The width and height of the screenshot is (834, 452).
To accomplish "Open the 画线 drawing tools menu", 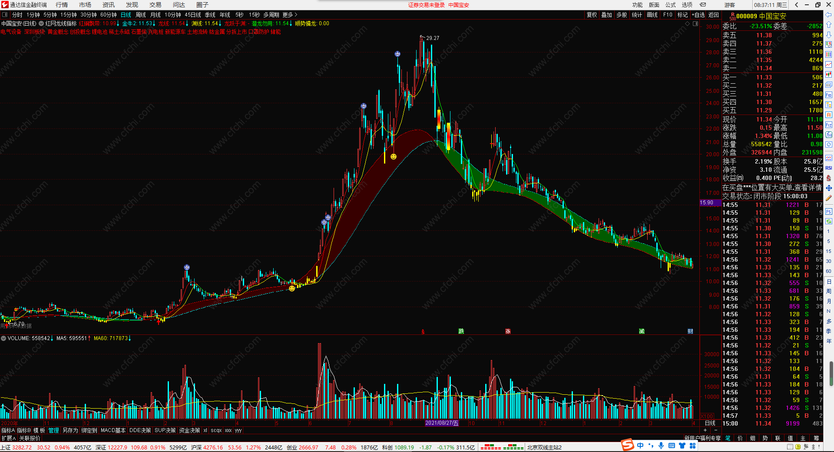I will pos(652,15).
